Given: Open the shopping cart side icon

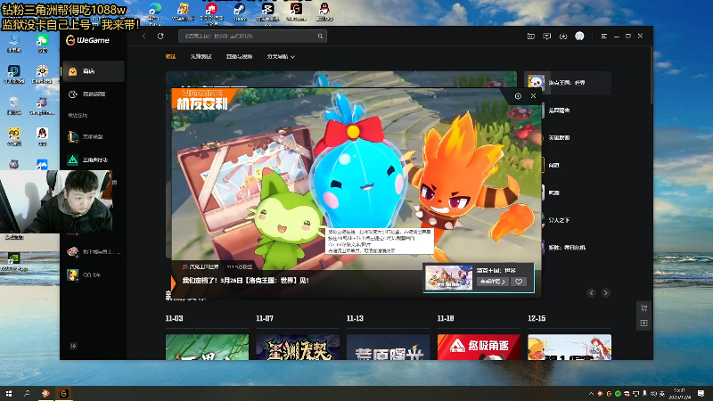Looking at the screenshot, I should click(643, 308).
